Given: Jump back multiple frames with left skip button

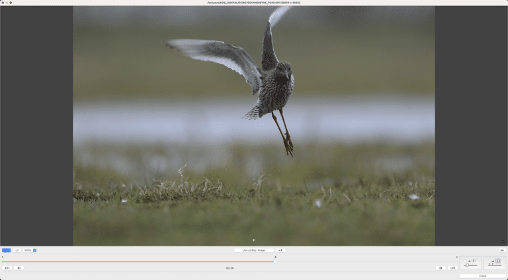Looking at the screenshot, I should (x=7, y=268).
